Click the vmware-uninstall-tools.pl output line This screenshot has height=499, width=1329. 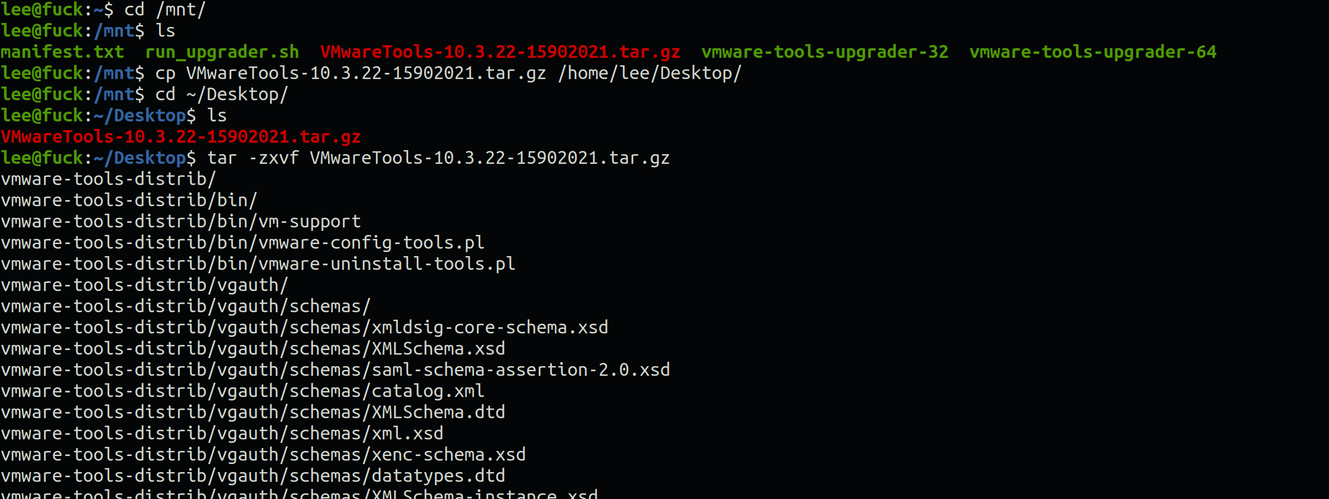coord(258,264)
